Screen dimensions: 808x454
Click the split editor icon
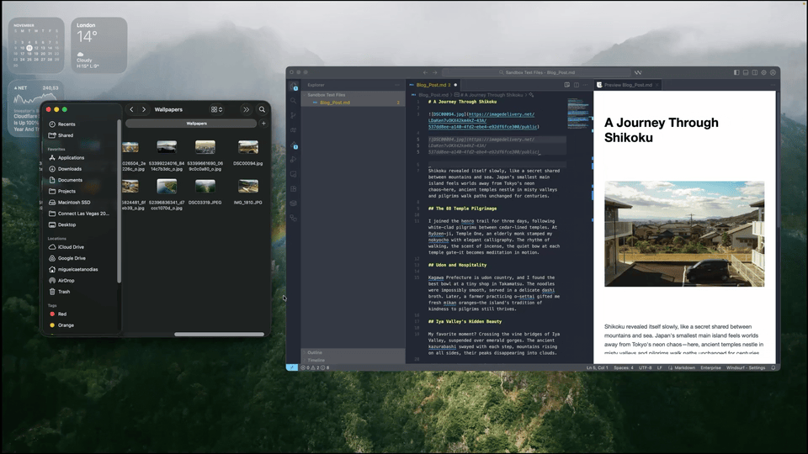pyautogui.click(x=576, y=85)
